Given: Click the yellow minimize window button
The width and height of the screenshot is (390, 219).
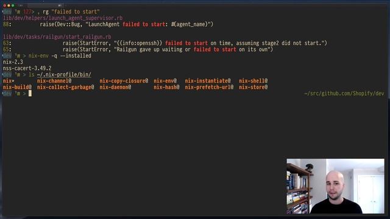Looking at the screenshot, I should point(9,5).
